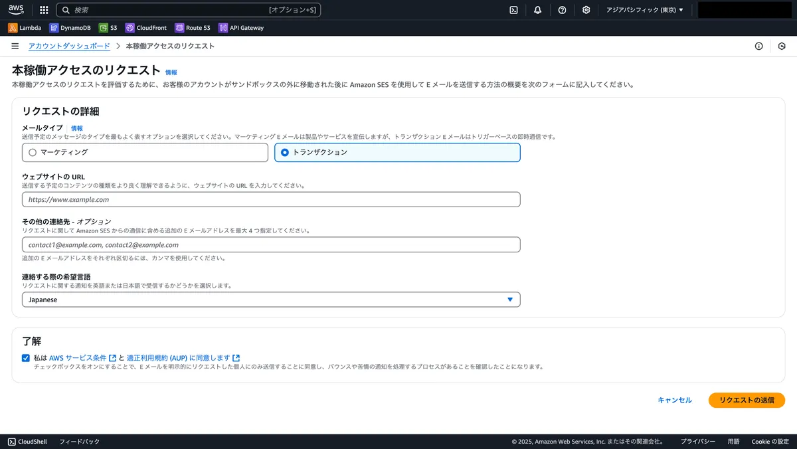The image size is (797, 449).
Task: Toggle the AWS service terms agreement checkbox
Action: coord(25,358)
